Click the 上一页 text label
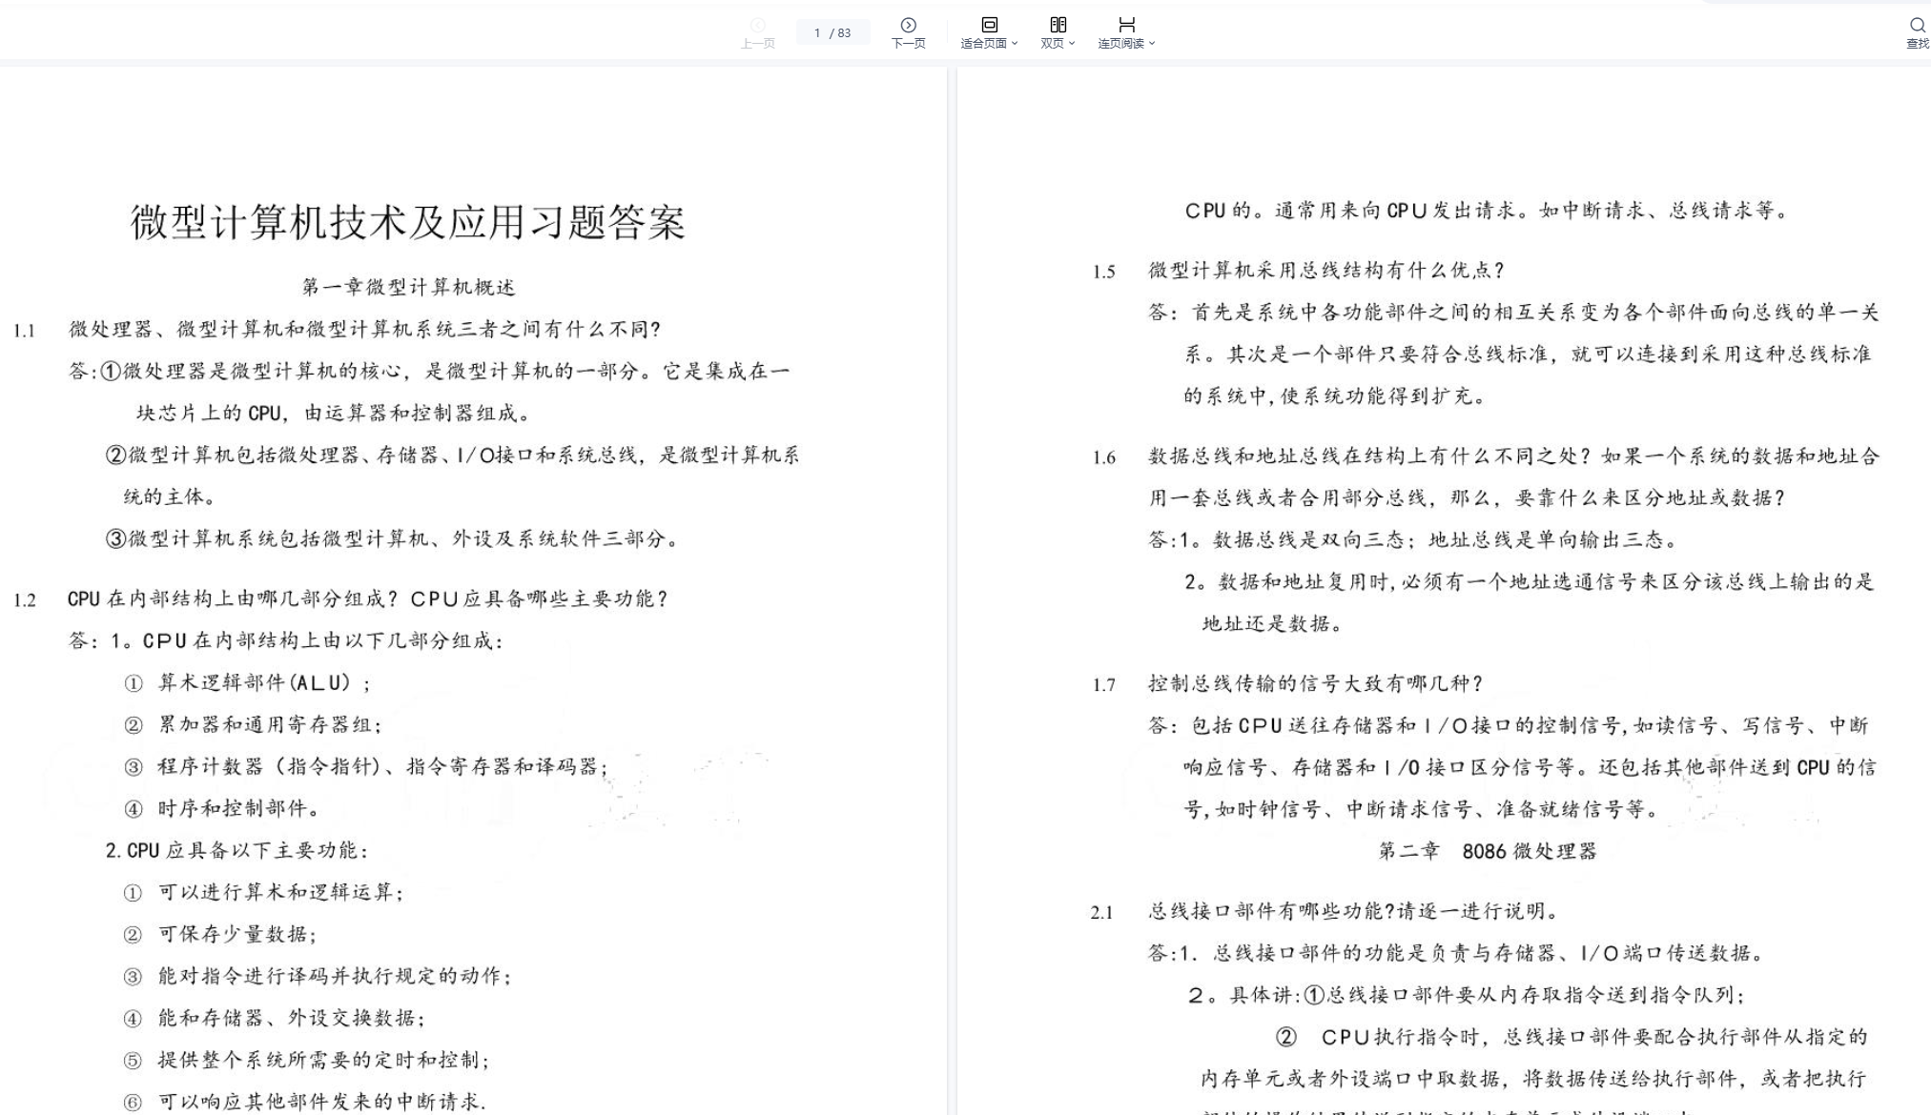The image size is (1931, 1115). (758, 44)
